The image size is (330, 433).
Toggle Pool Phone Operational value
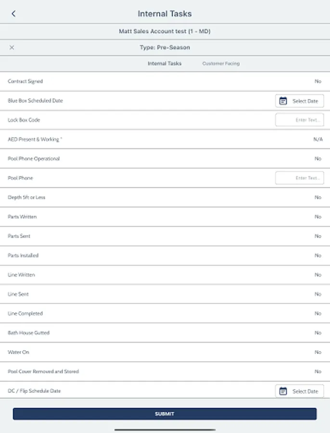tap(317, 159)
